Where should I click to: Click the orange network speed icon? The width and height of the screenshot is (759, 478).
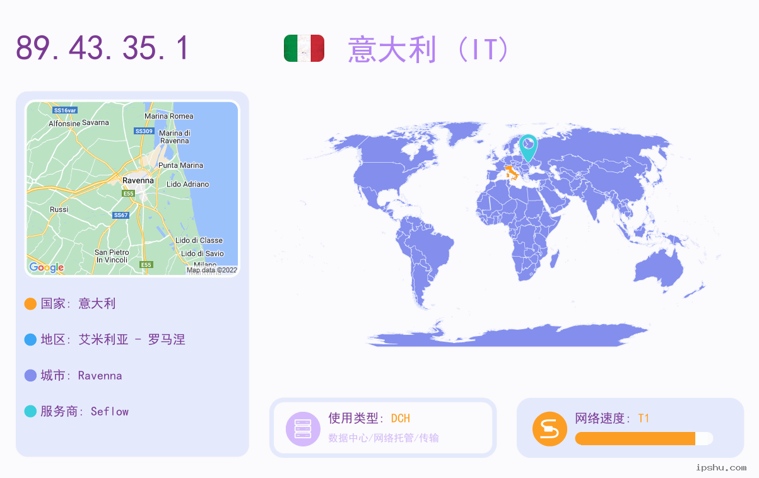click(x=550, y=428)
